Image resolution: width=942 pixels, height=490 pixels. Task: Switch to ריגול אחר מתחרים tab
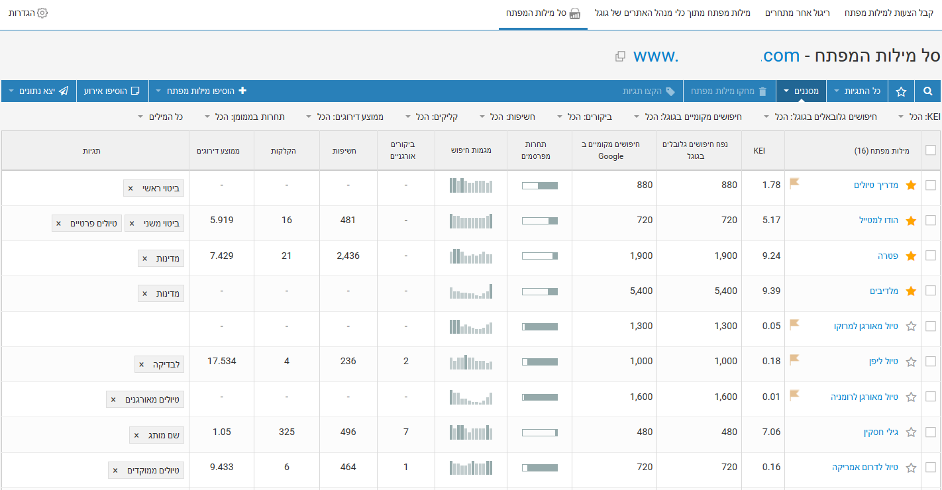pyautogui.click(x=798, y=13)
